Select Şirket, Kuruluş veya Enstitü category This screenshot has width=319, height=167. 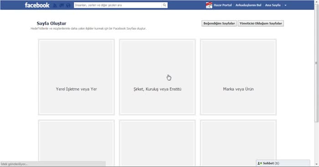click(158, 77)
